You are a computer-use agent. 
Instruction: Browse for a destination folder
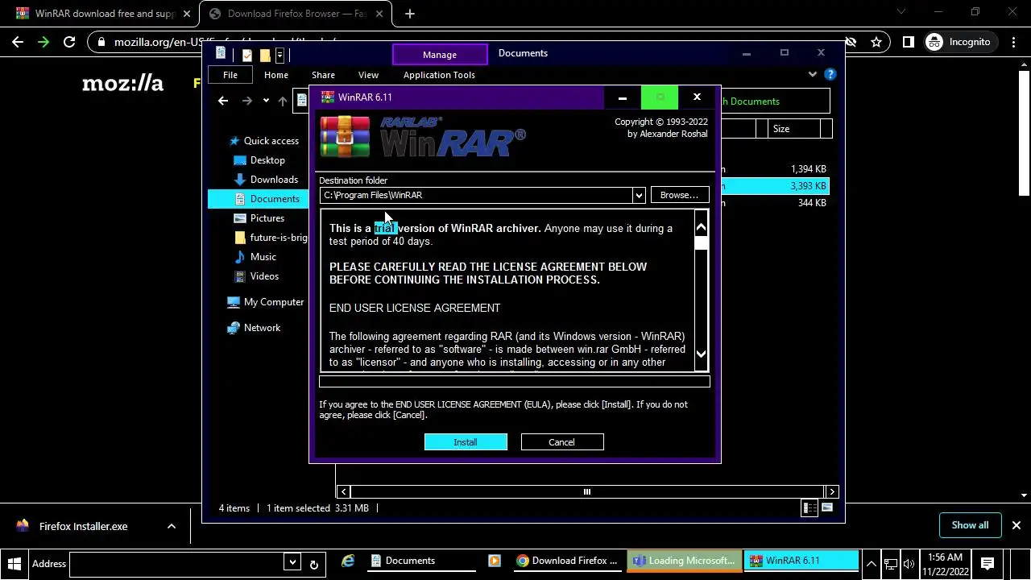[x=679, y=195]
